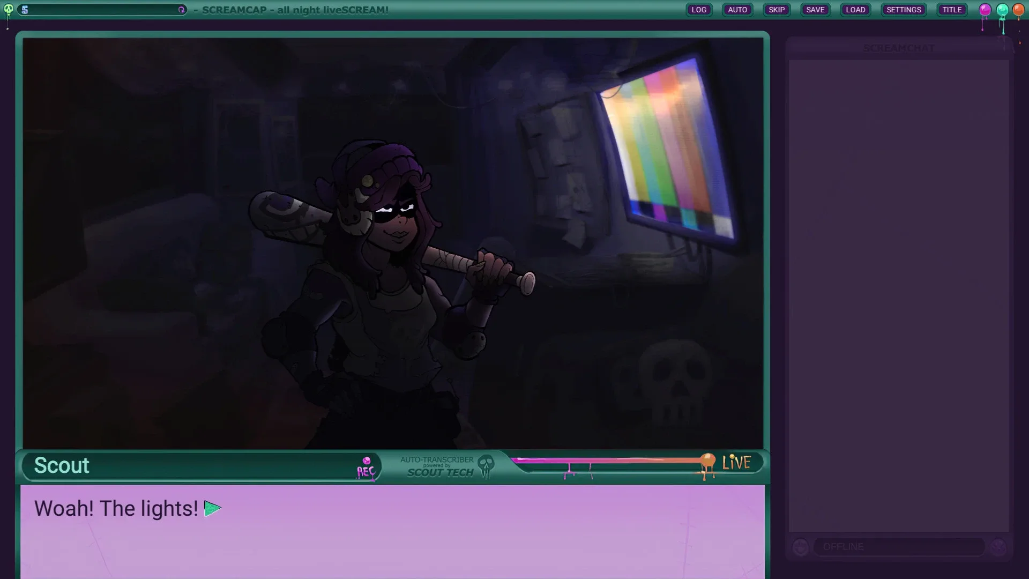1029x579 pixels.
Task: Open the dialogue LOG
Action: (x=698, y=10)
